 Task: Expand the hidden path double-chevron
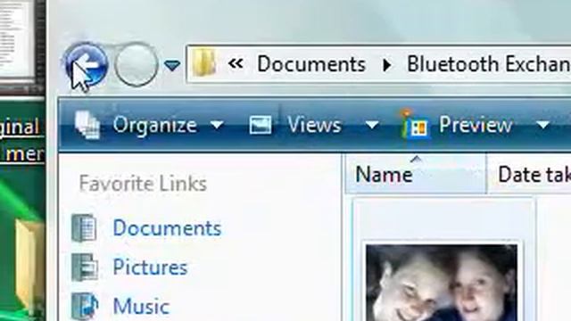236,63
